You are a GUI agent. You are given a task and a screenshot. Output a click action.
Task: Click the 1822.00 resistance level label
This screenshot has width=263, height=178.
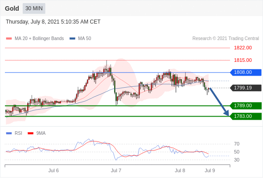[243, 48]
